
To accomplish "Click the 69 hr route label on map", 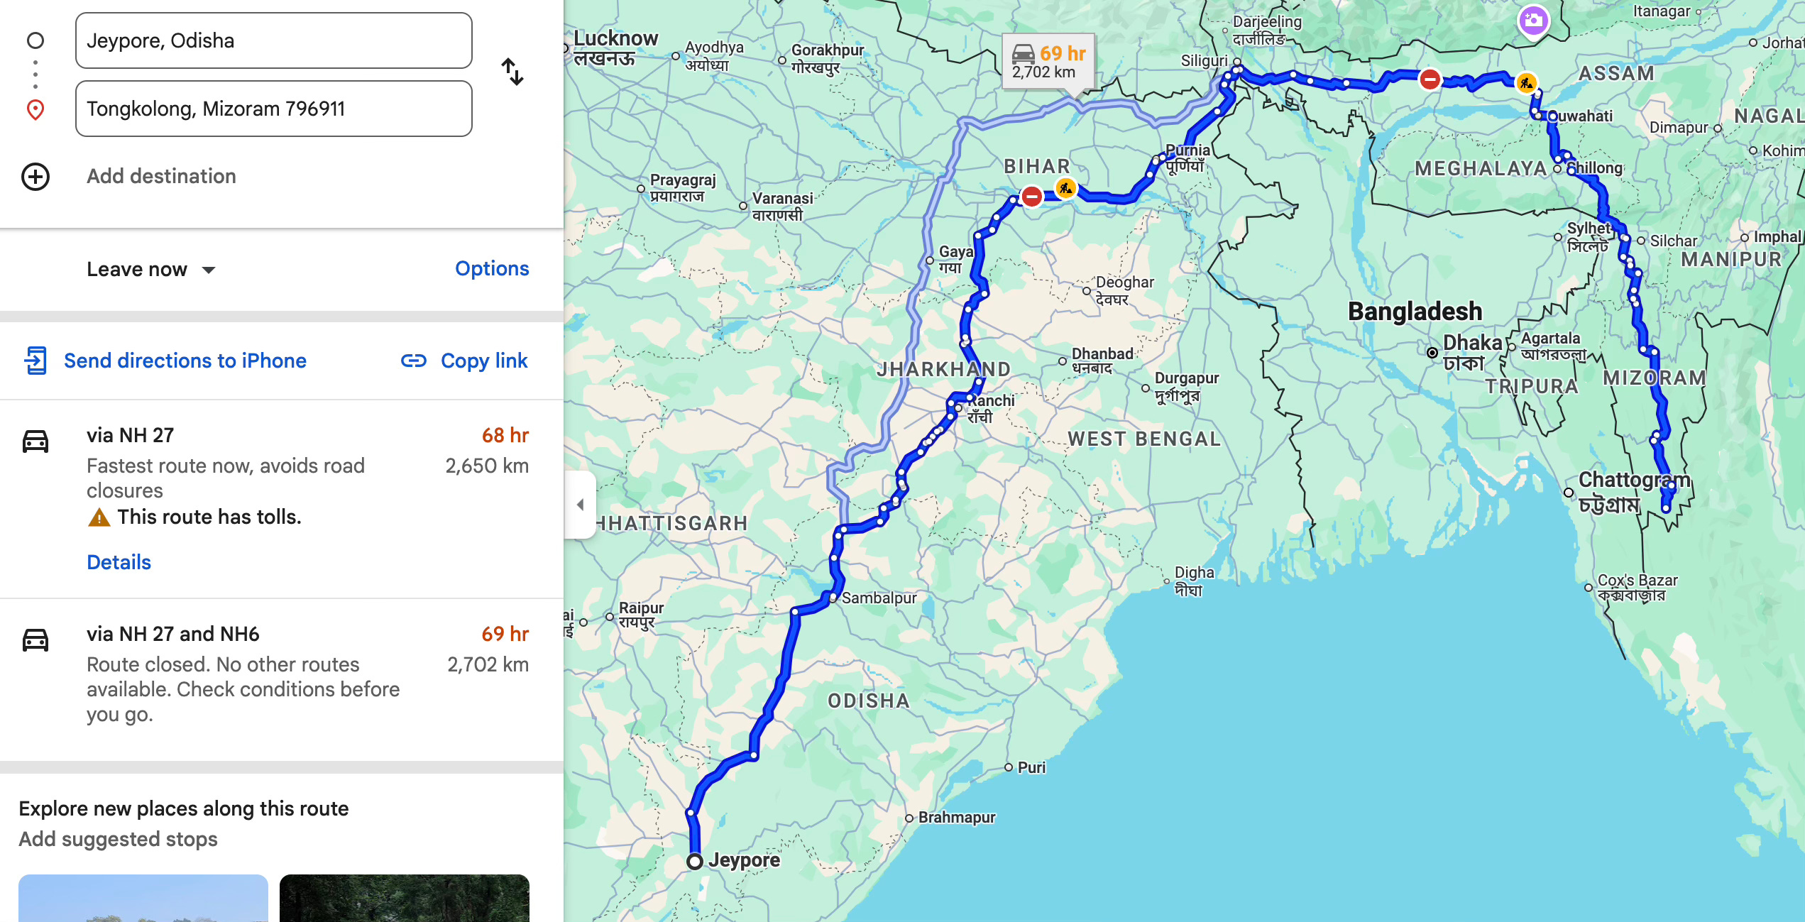I will pyautogui.click(x=1048, y=62).
